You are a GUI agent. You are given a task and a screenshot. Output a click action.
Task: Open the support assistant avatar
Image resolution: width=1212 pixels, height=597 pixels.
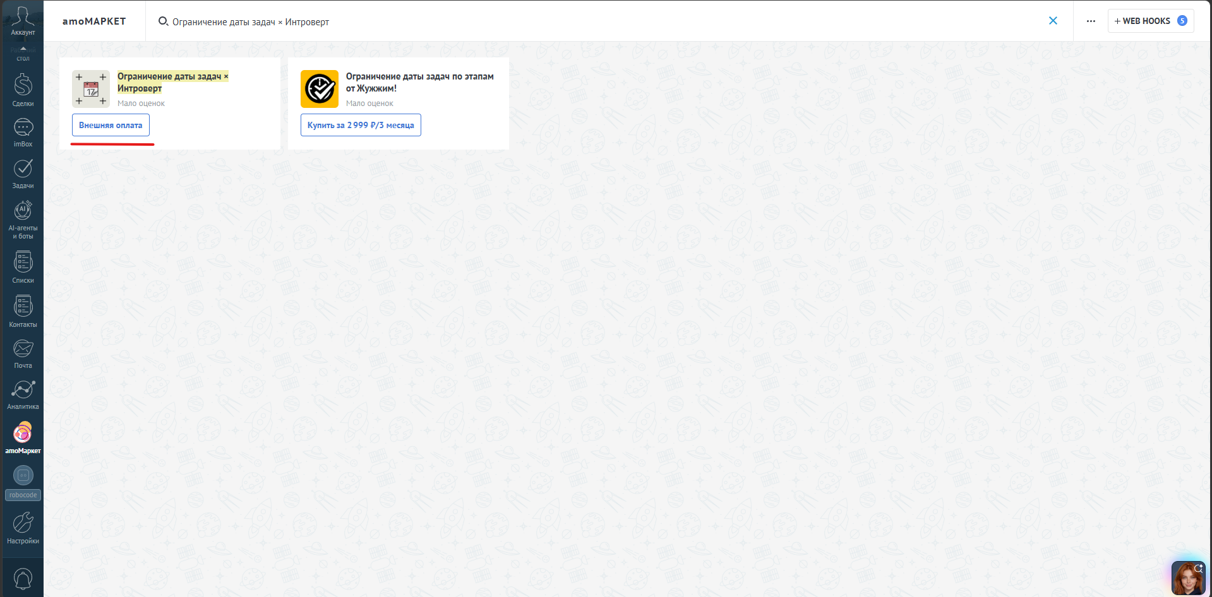coord(1188,578)
